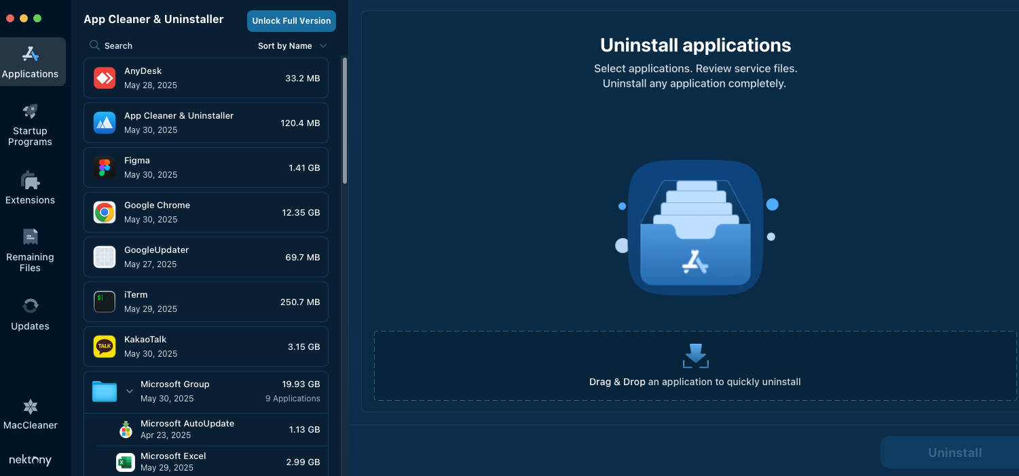
Task: Click the May 29, 2025 date under iTerm
Action: pyautogui.click(x=151, y=309)
